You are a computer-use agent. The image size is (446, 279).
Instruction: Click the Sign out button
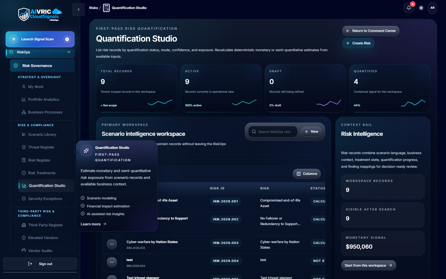click(40, 264)
